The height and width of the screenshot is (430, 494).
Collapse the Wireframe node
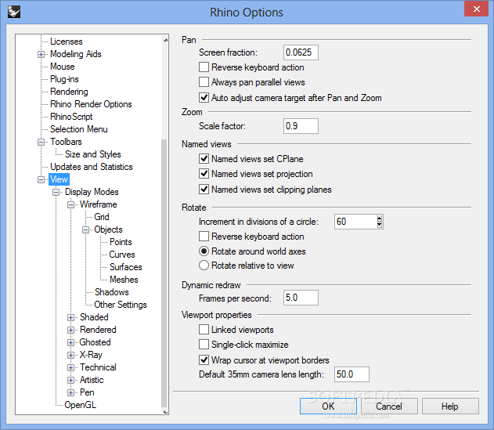(71, 205)
